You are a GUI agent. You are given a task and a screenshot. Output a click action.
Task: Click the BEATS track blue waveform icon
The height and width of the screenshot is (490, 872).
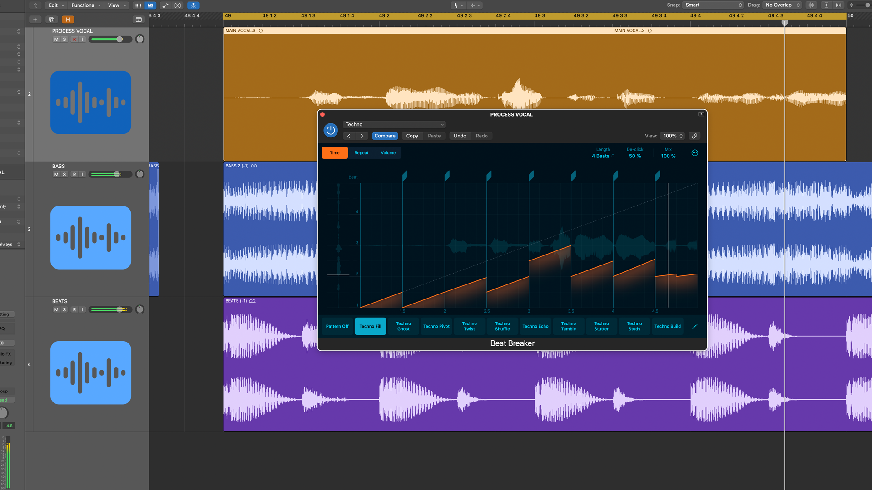pyautogui.click(x=91, y=372)
